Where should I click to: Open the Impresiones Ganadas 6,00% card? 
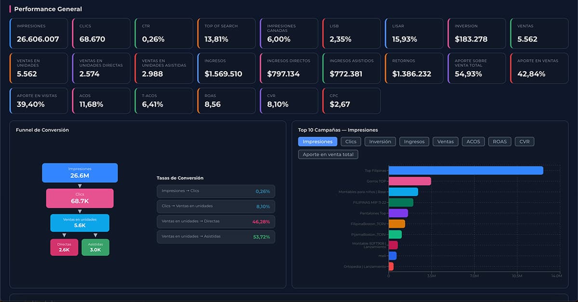click(x=289, y=34)
